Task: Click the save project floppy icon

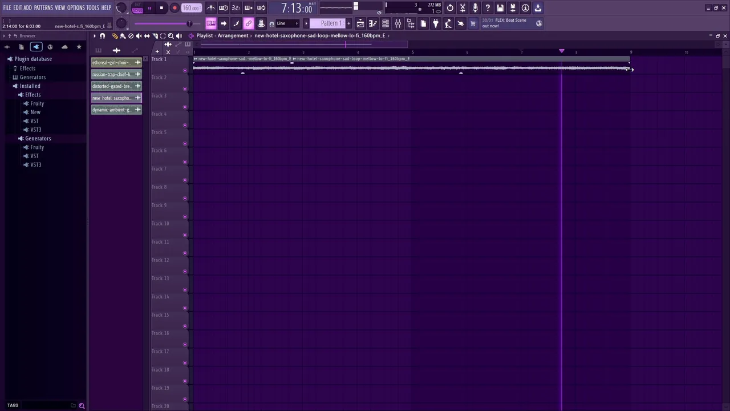Action: click(500, 8)
